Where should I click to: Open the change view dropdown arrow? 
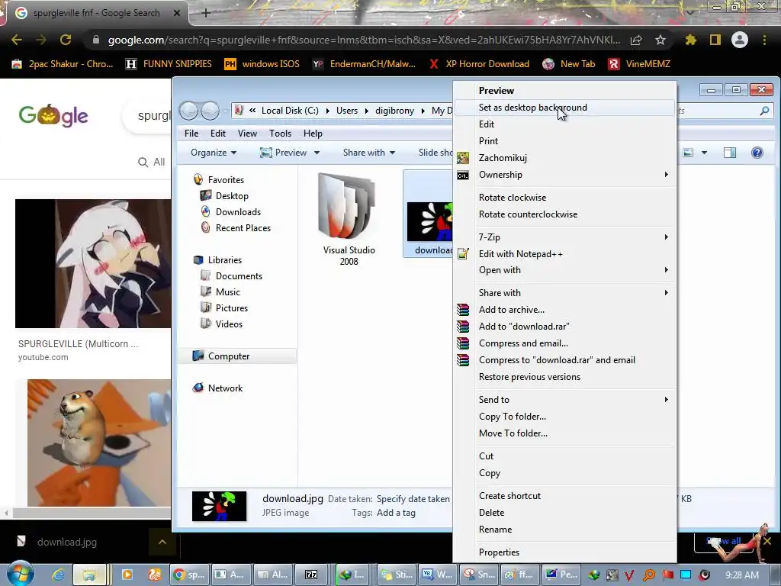[704, 153]
